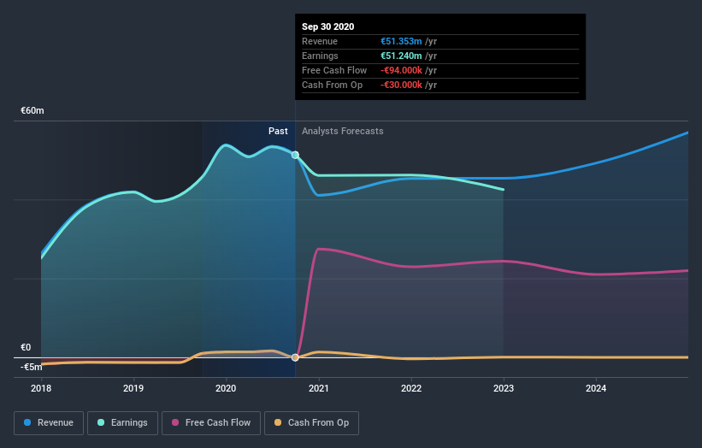Click the Sep 30 2020 tooltip date
Viewport: 702px width, 448px height.
point(327,27)
